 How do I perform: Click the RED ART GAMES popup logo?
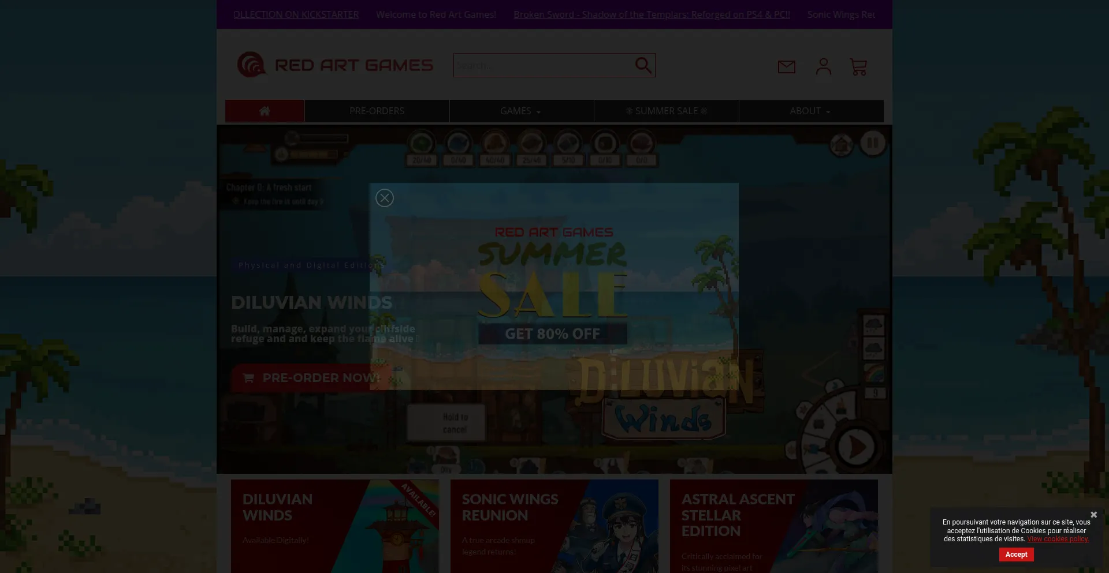point(554,232)
